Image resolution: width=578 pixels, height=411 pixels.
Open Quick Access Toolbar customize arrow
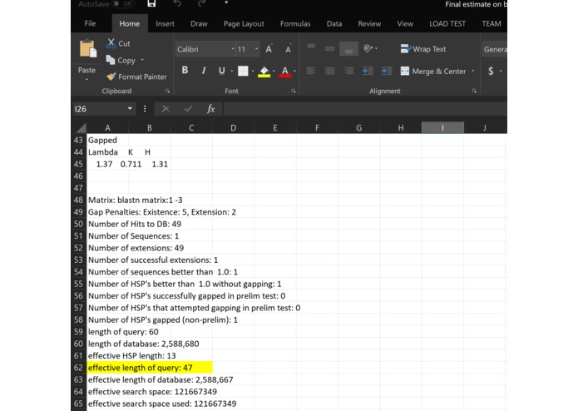pos(226,3)
